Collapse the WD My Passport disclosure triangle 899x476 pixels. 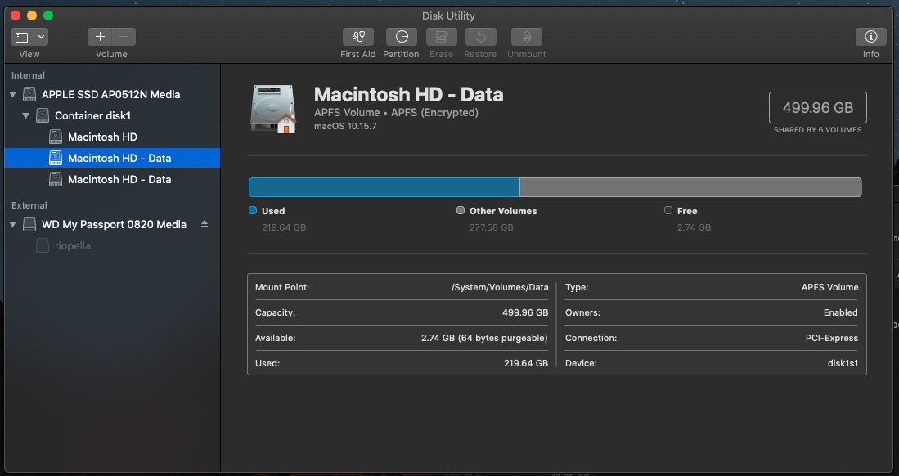(x=13, y=225)
